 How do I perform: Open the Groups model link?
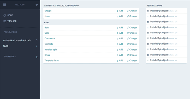(x=48, y=11)
